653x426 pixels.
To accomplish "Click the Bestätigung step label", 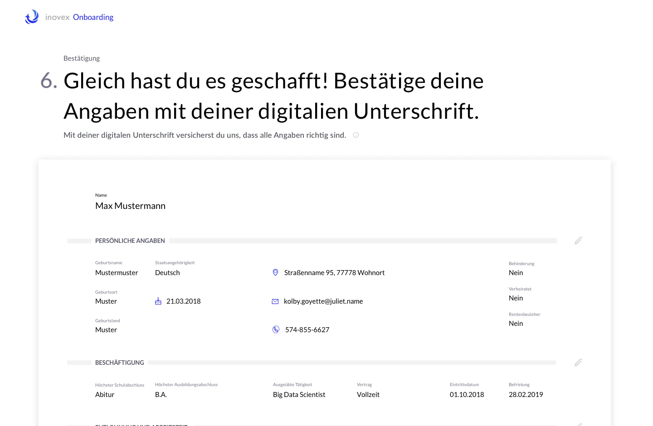I will click(x=82, y=58).
